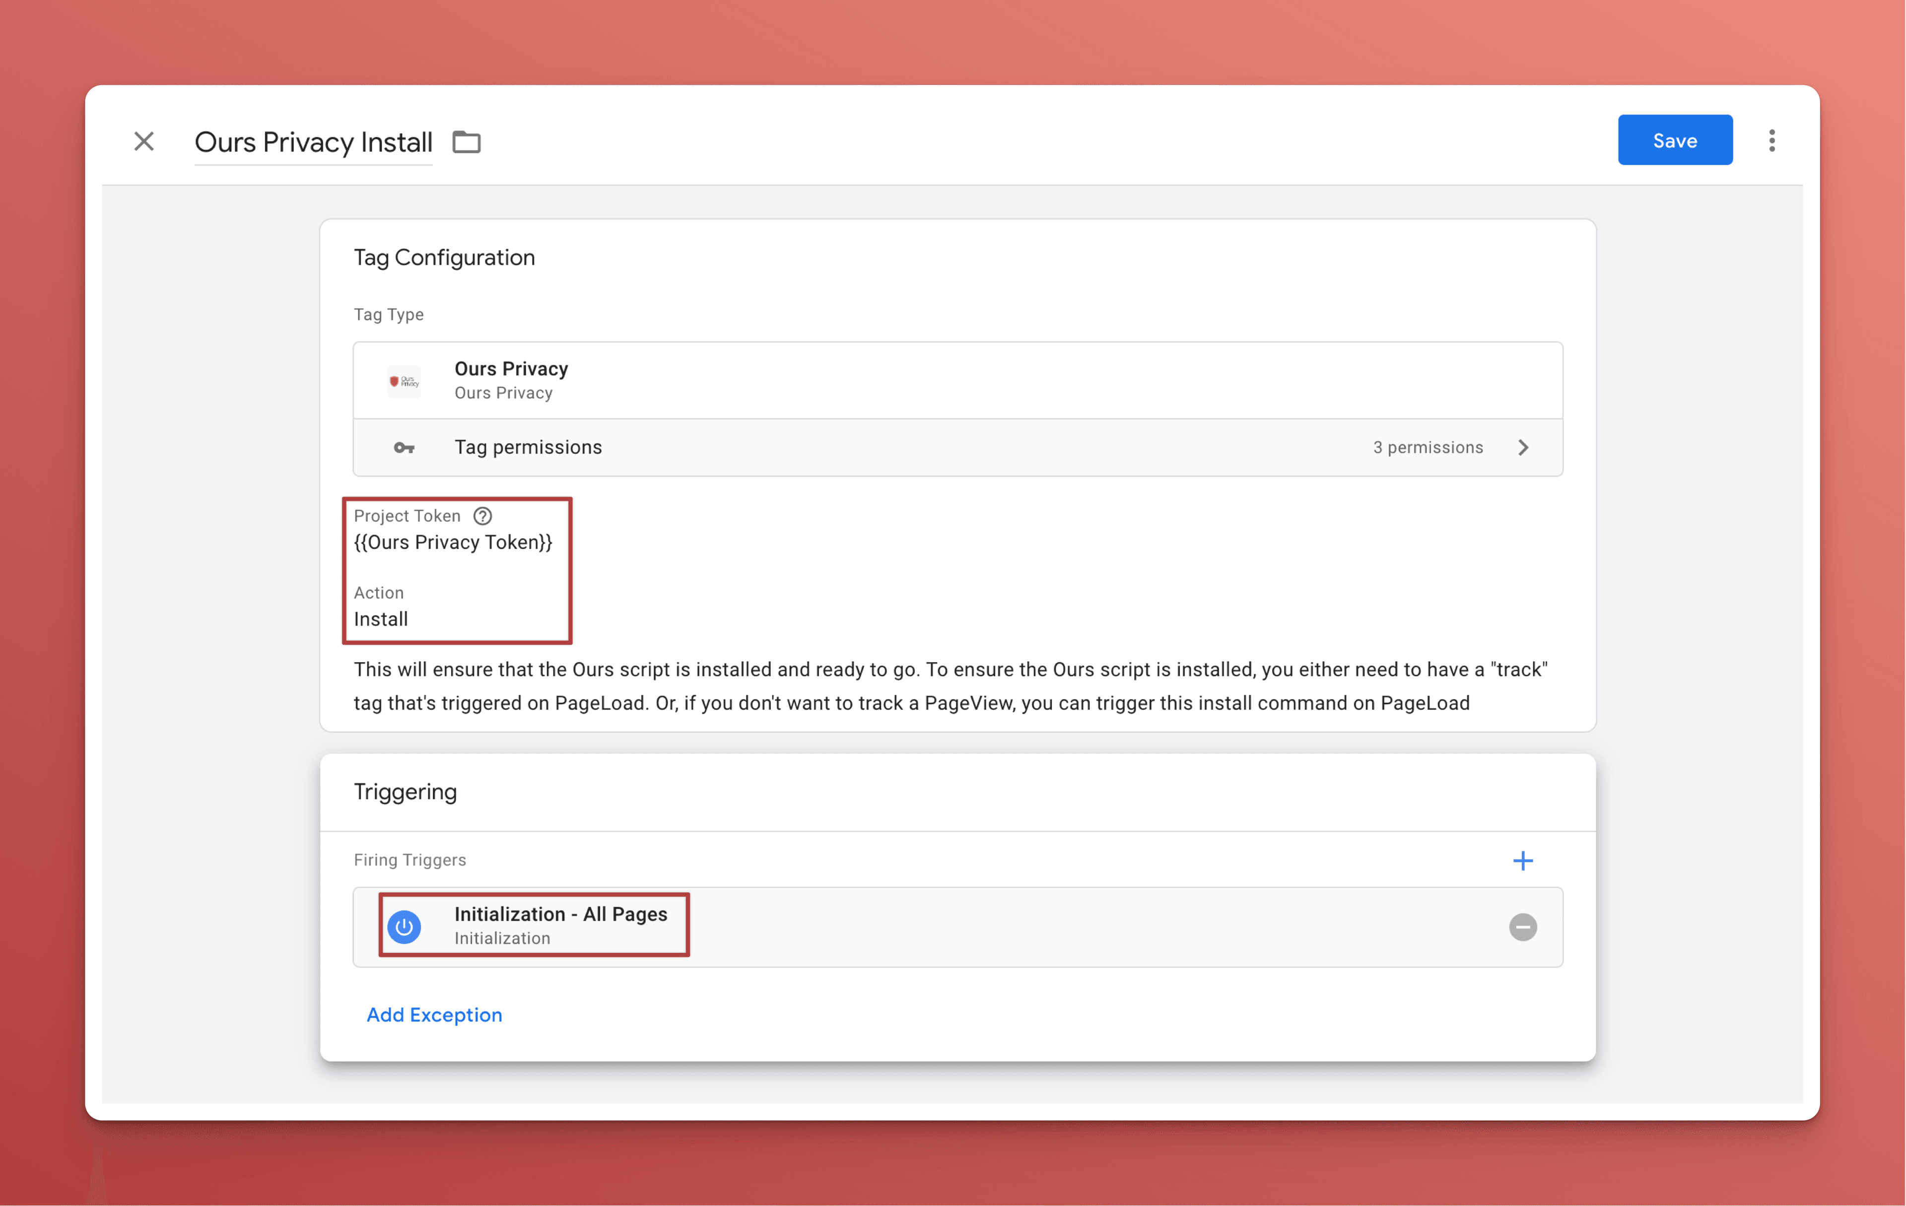The height and width of the screenshot is (1206, 1906).
Task: Click the {{Ours Privacy Token}} value
Action: pyautogui.click(x=453, y=543)
